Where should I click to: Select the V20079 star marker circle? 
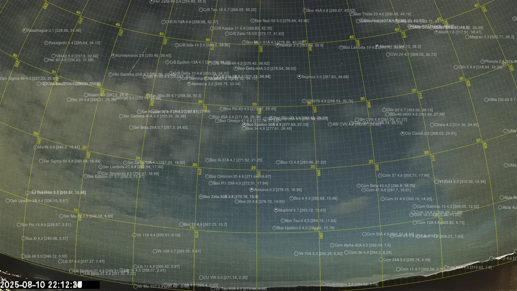304,101
